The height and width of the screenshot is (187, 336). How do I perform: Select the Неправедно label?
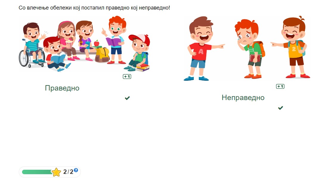[243, 98]
